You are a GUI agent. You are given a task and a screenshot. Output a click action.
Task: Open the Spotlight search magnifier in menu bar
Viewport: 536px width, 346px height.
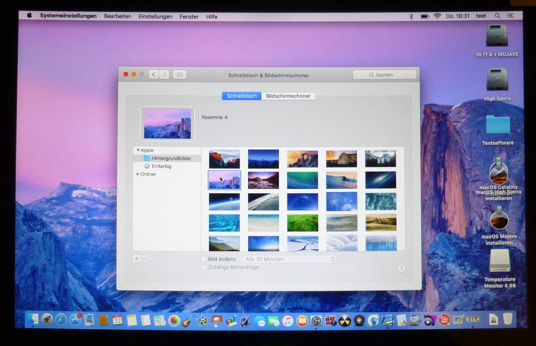pos(497,16)
